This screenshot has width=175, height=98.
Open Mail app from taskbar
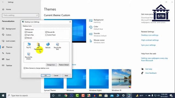pos(112,96)
